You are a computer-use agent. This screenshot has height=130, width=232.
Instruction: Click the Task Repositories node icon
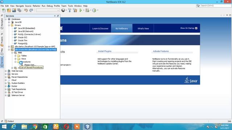(x=9, y=89)
